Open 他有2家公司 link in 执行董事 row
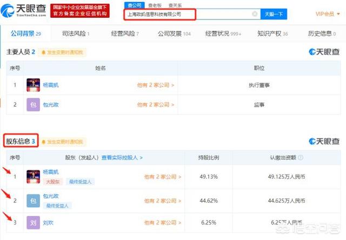The image size is (346, 240). pos(156,85)
